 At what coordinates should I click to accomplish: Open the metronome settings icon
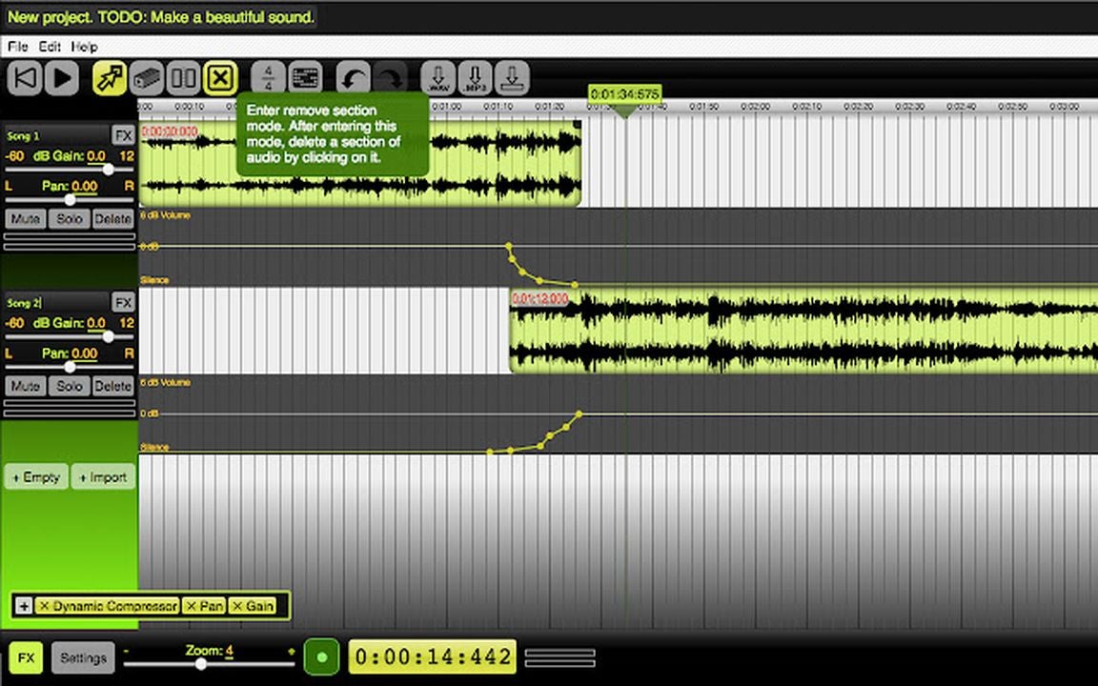coord(303,78)
